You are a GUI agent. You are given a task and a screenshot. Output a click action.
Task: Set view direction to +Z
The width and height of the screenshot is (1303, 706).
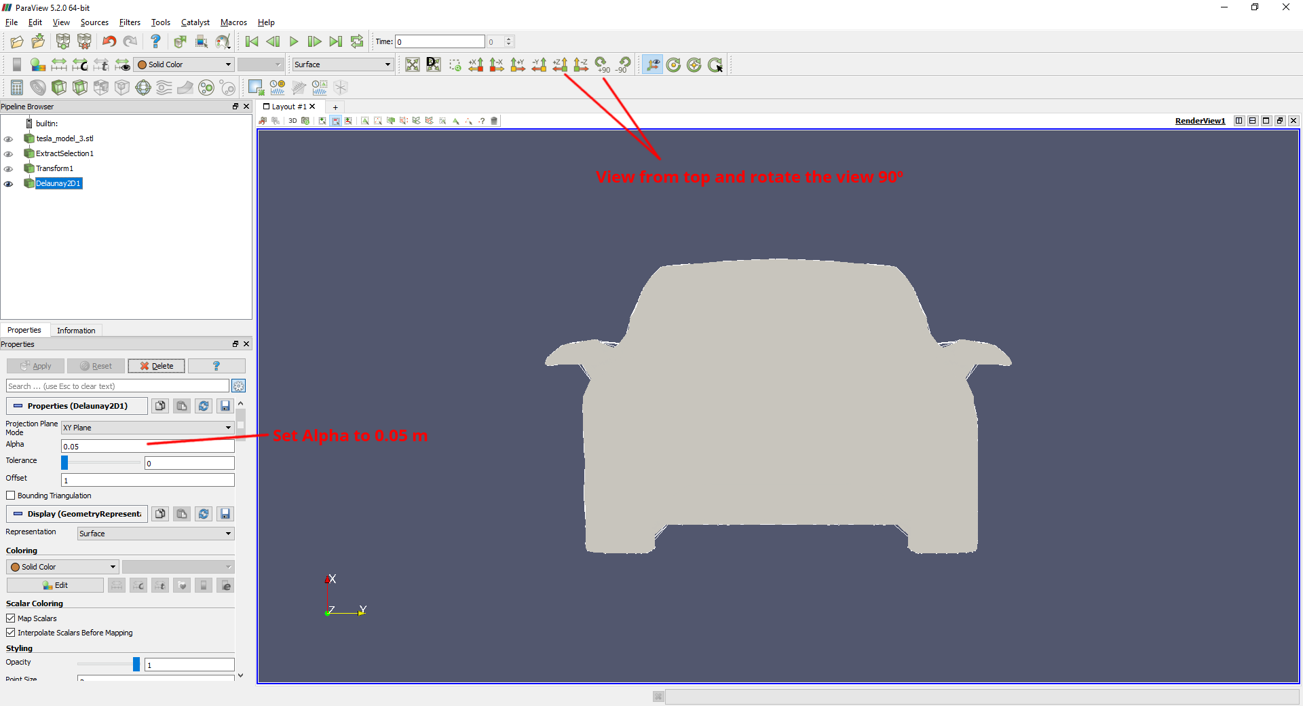click(560, 64)
